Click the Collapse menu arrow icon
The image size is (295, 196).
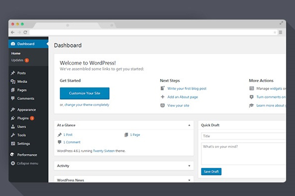(x=13, y=163)
